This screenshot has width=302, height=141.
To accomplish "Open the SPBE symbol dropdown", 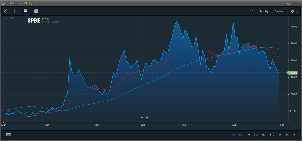I will (x=15, y=3).
